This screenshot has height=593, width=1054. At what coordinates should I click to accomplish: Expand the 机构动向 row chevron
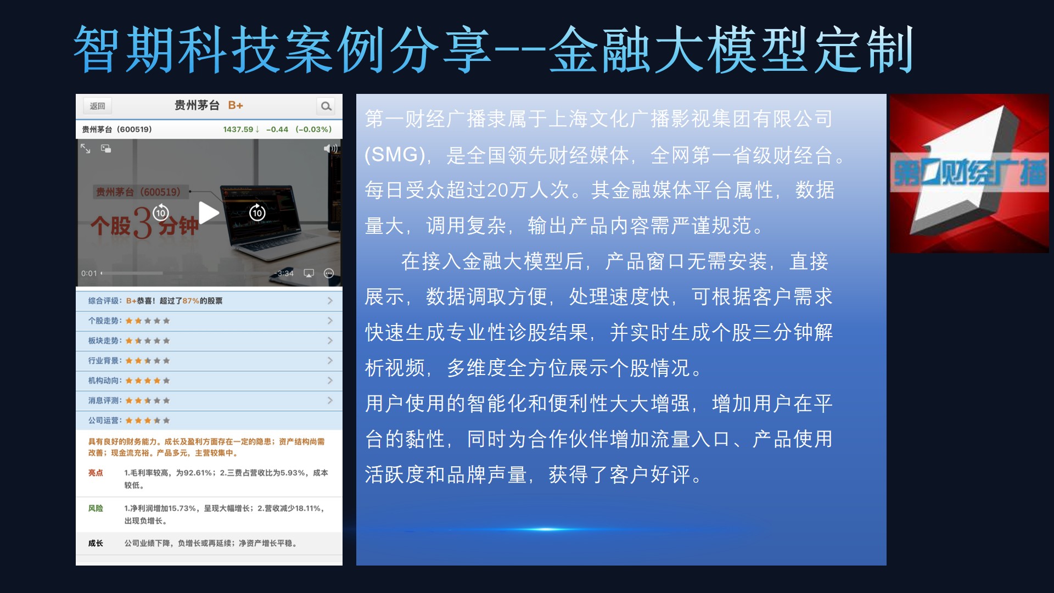point(330,381)
